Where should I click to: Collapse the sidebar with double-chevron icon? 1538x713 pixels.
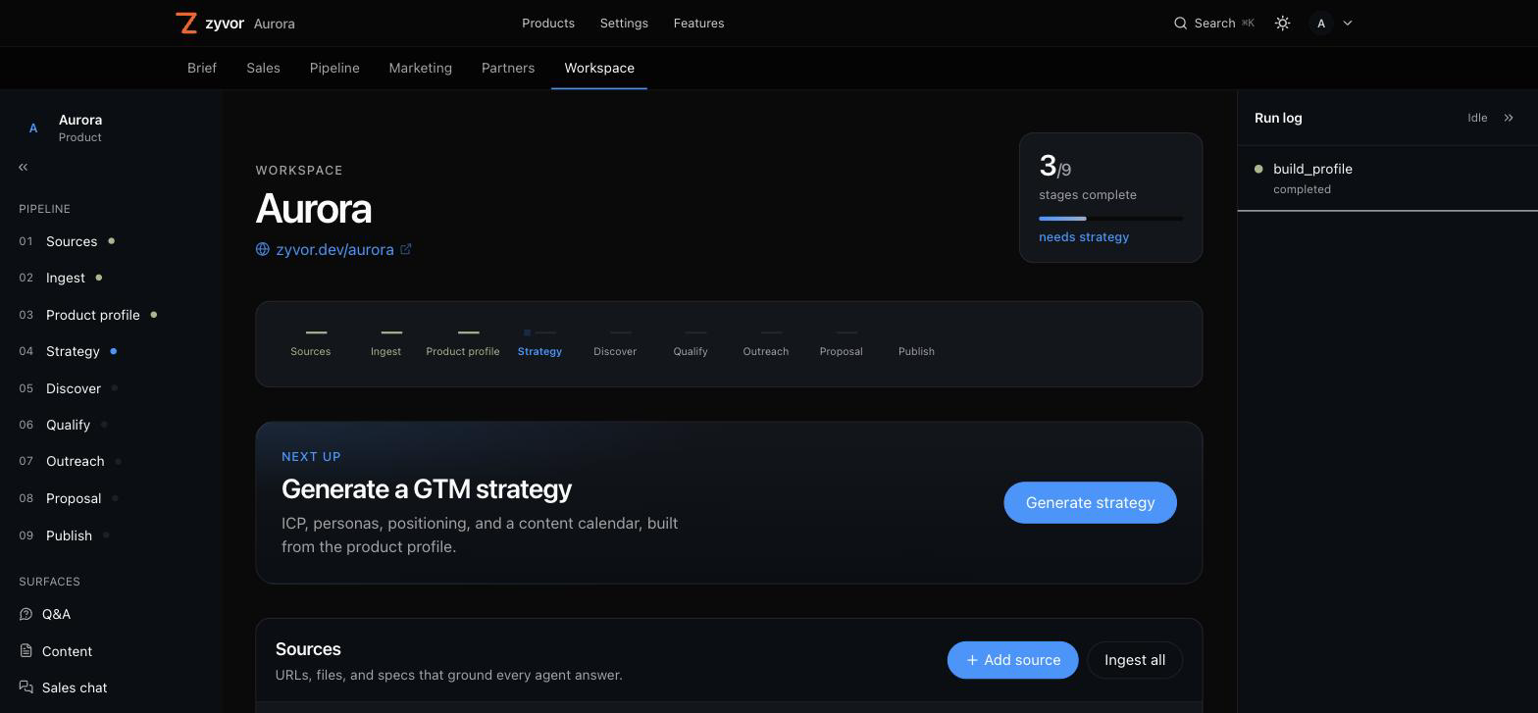(23, 167)
